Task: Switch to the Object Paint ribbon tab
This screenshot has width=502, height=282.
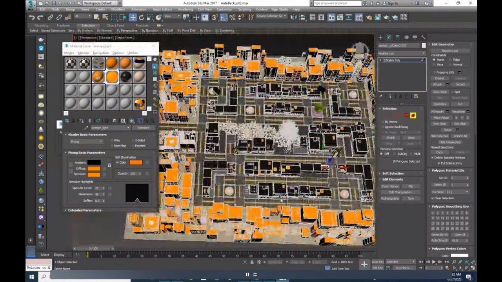Action: (115, 25)
